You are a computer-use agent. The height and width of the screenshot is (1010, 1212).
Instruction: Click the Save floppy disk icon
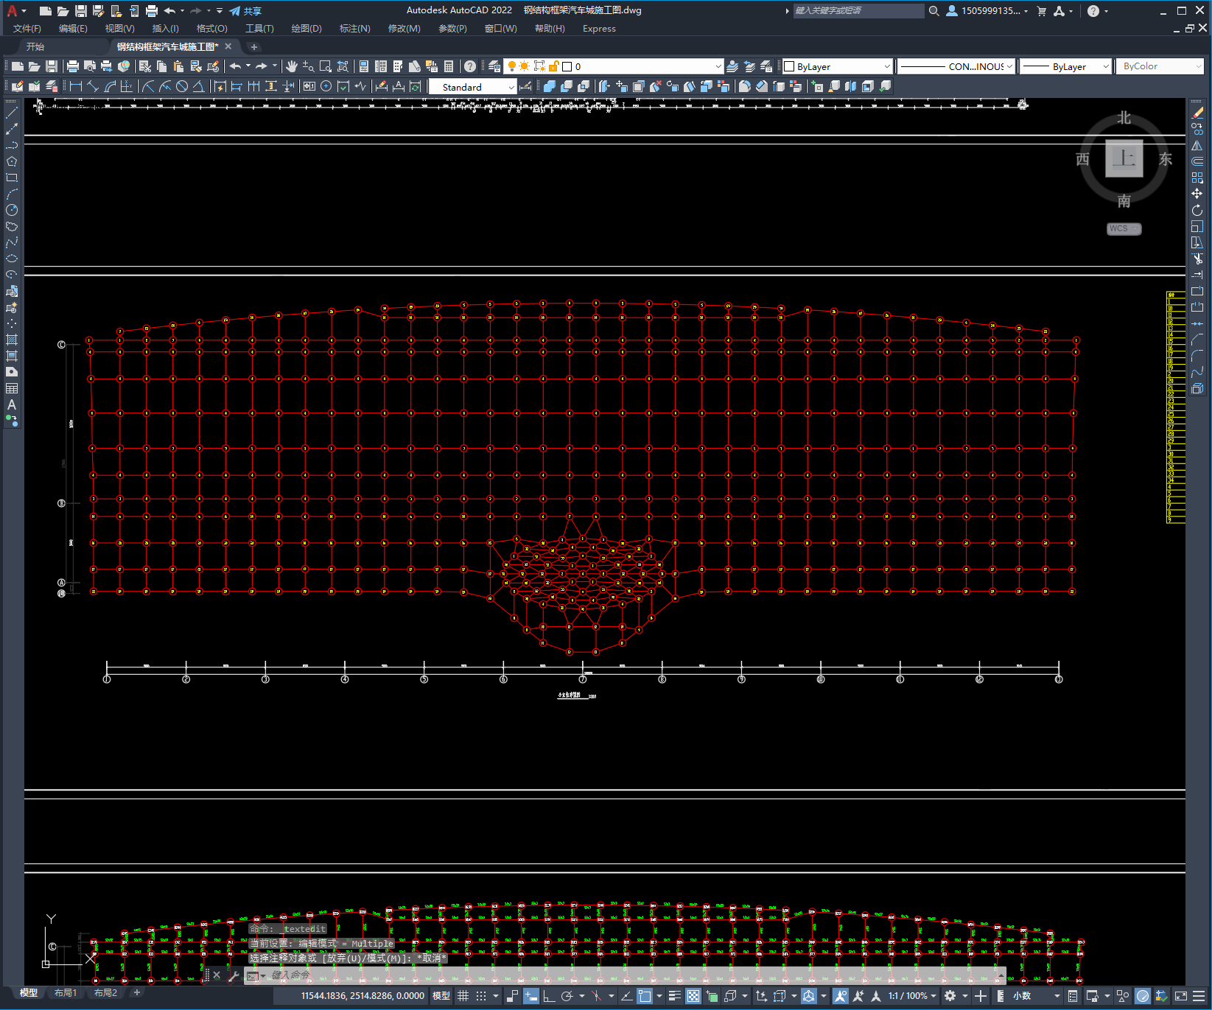52,66
